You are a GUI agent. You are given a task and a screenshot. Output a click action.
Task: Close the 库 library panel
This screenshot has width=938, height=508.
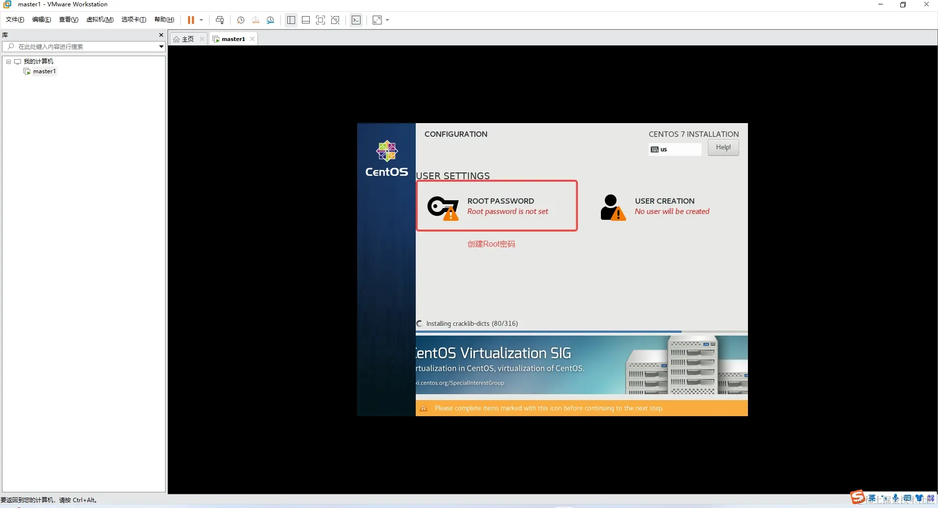161,35
